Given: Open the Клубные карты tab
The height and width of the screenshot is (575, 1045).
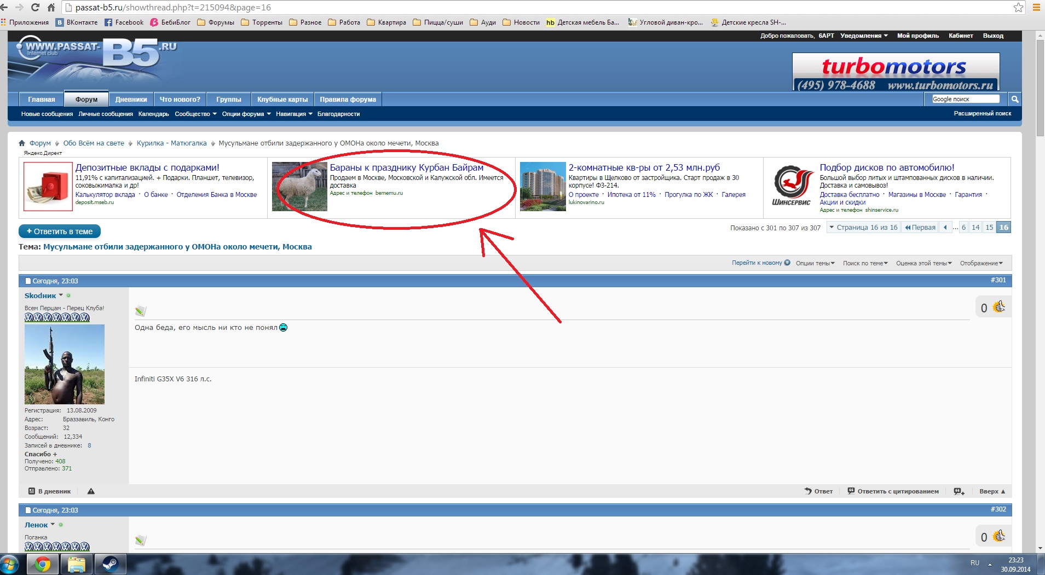Looking at the screenshot, I should click(282, 99).
